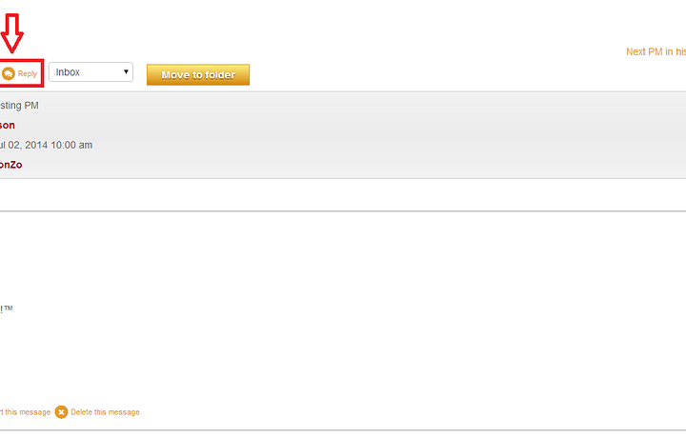The width and height of the screenshot is (686, 438).
Task: Open the sender username ending in "son"
Action: [8, 125]
